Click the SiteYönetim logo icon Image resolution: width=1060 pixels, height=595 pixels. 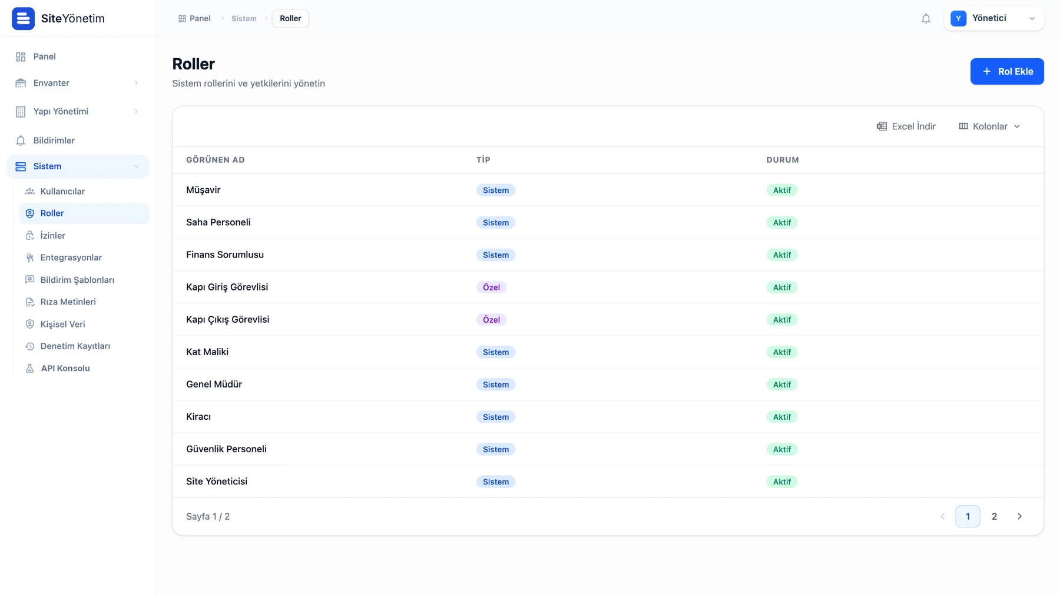click(x=23, y=18)
